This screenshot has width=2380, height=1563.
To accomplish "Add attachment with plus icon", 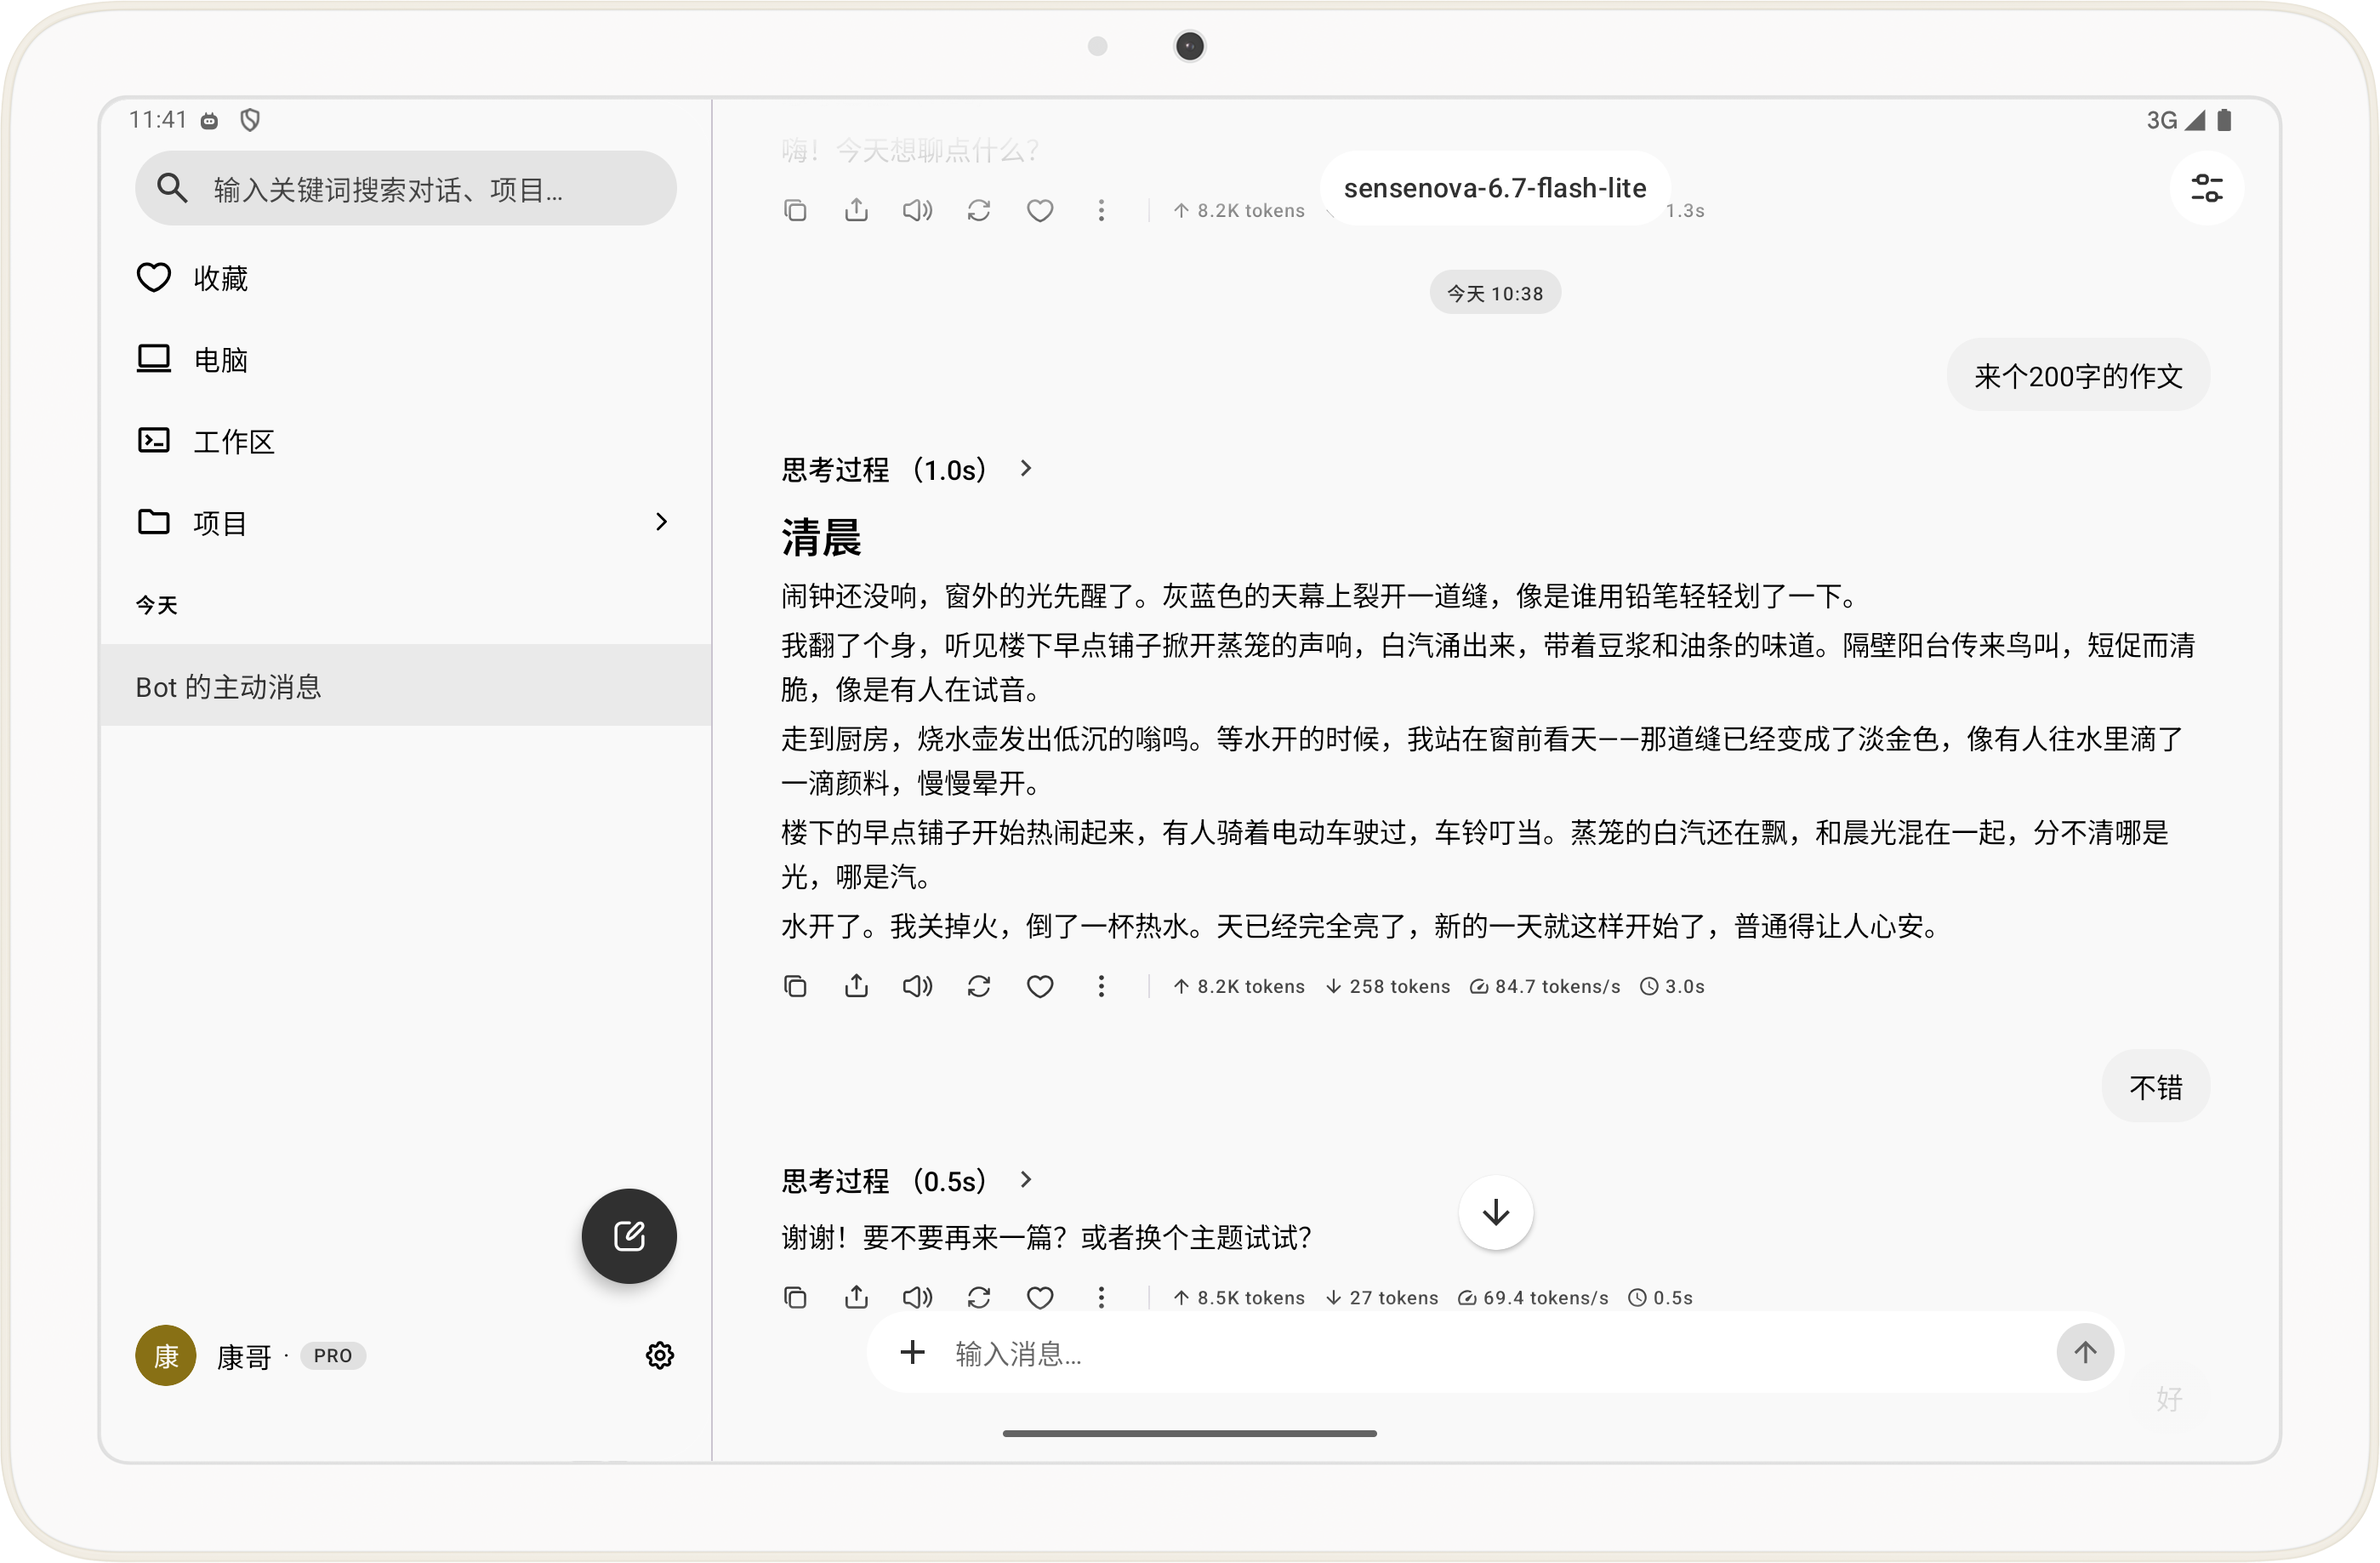I will 912,1353.
